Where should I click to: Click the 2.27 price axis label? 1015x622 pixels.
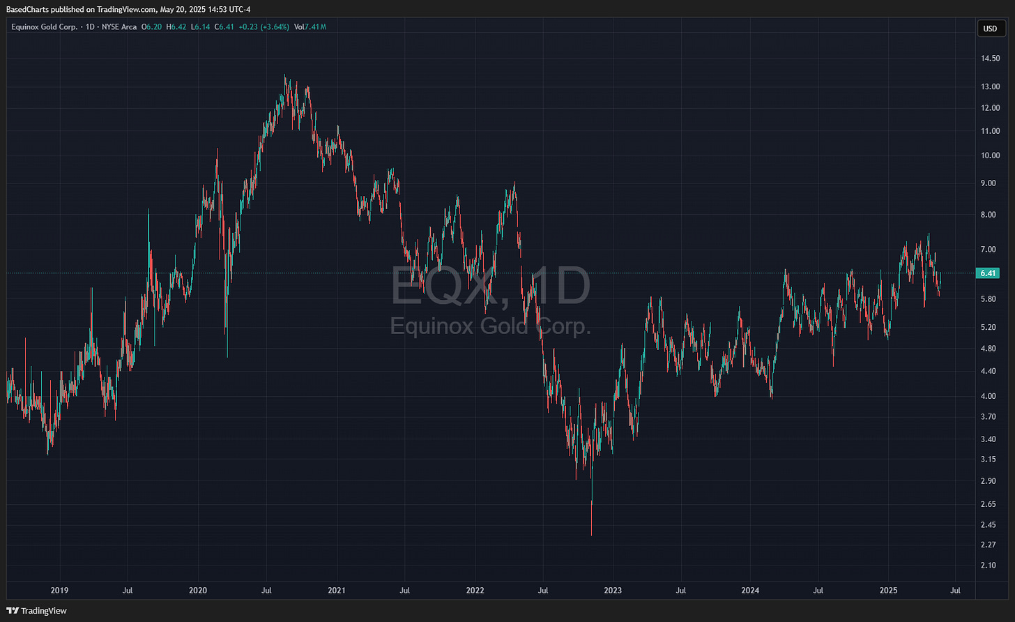click(990, 545)
